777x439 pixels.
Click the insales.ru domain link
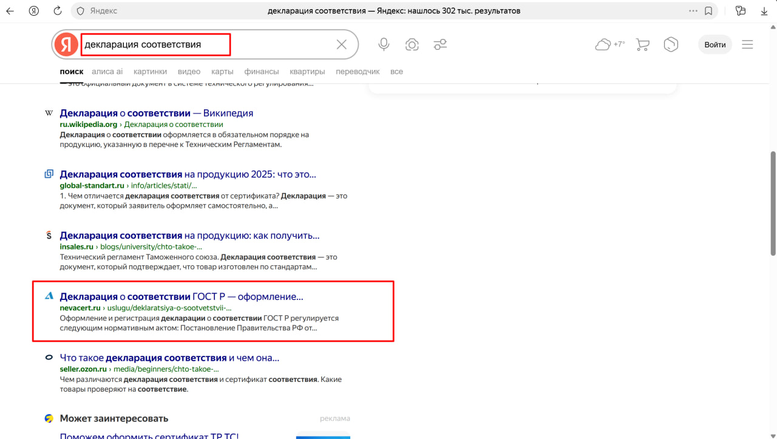pyautogui.click(x=76, y=247)
